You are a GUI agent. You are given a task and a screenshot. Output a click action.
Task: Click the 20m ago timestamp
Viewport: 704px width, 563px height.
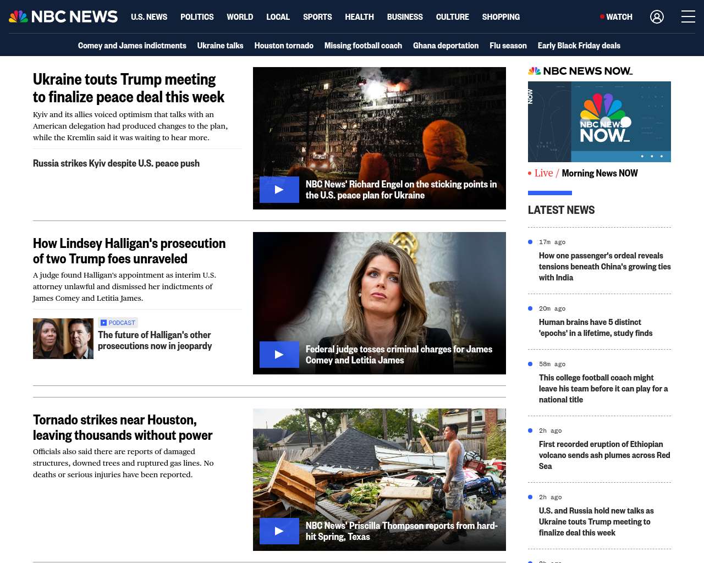pos(552,308)
